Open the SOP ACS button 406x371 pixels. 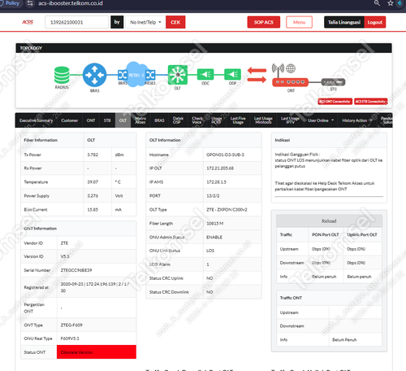[x=264, y=22]
